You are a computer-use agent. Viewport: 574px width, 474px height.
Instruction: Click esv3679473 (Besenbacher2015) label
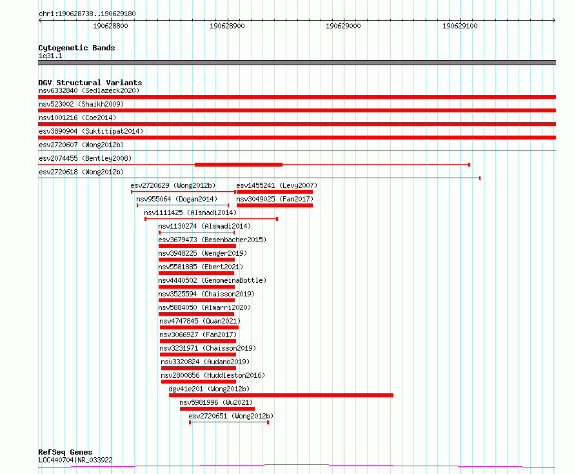click(212, 240)
